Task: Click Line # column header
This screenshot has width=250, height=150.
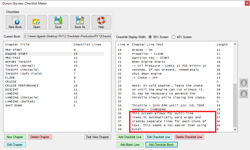Action: click(x=123, y=44)
